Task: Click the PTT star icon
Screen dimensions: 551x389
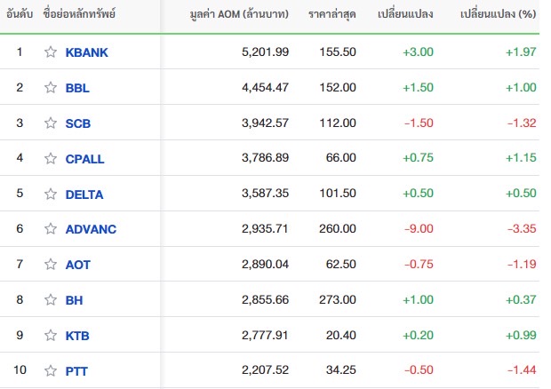Action: [51, 370]
